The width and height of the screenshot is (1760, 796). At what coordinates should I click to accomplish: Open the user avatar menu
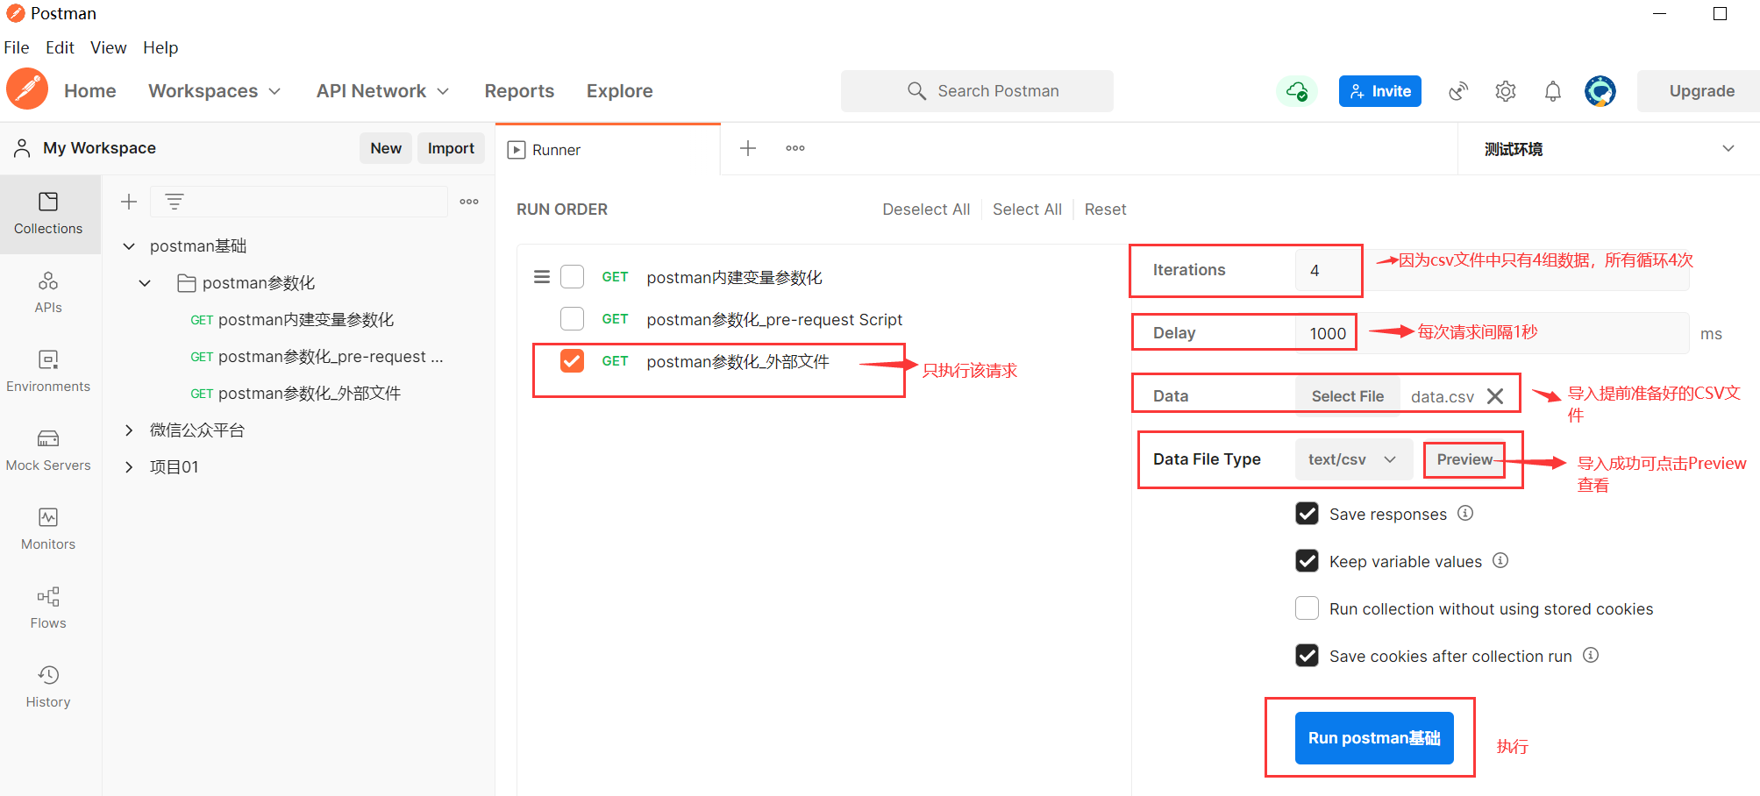pyautogui.click(x=1600, y=91)
